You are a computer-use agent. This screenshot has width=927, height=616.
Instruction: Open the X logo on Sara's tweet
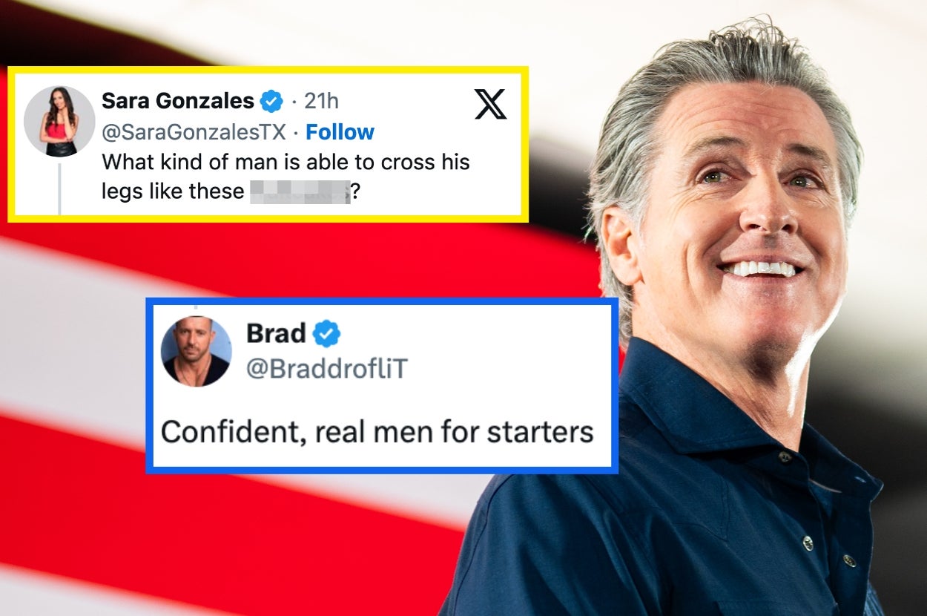(x=490, y=104)
